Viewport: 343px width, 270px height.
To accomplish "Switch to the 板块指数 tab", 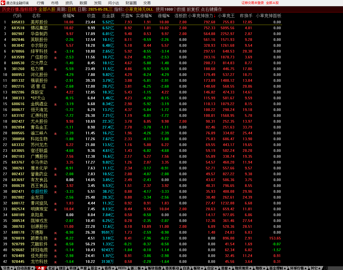I will [x=155, y=268].
